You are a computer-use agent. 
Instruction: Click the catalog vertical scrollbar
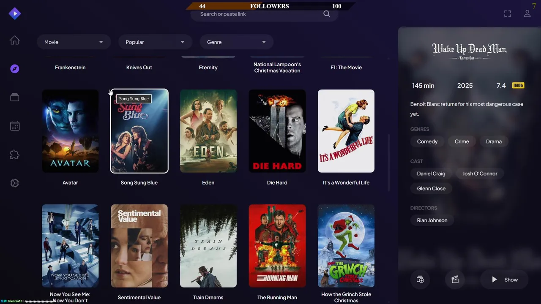pyautogui.click(x=388, y=163)
